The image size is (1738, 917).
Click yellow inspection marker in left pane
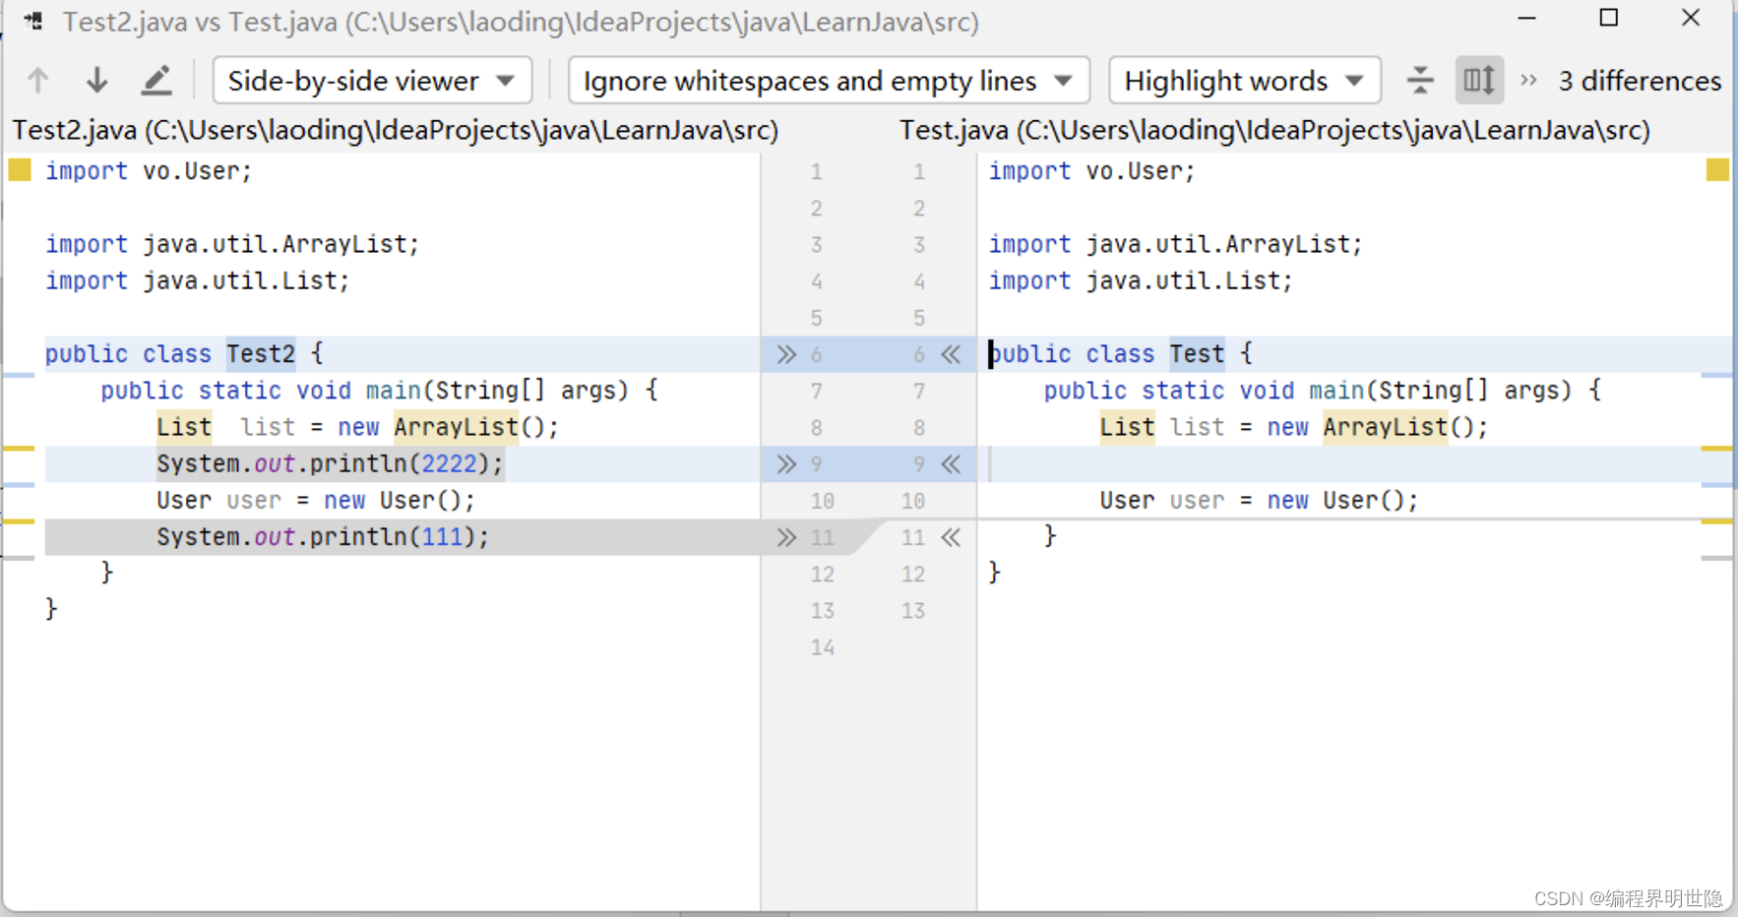(x=20, y=170)
